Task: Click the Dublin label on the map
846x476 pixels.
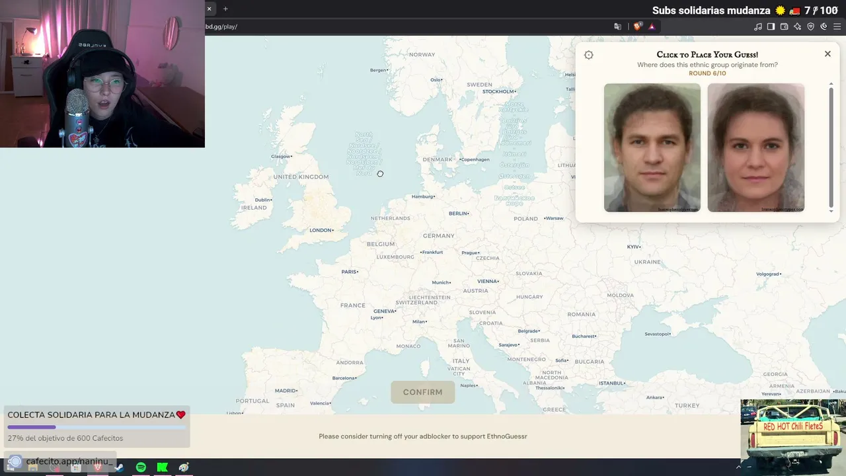Action: point(263,200)
